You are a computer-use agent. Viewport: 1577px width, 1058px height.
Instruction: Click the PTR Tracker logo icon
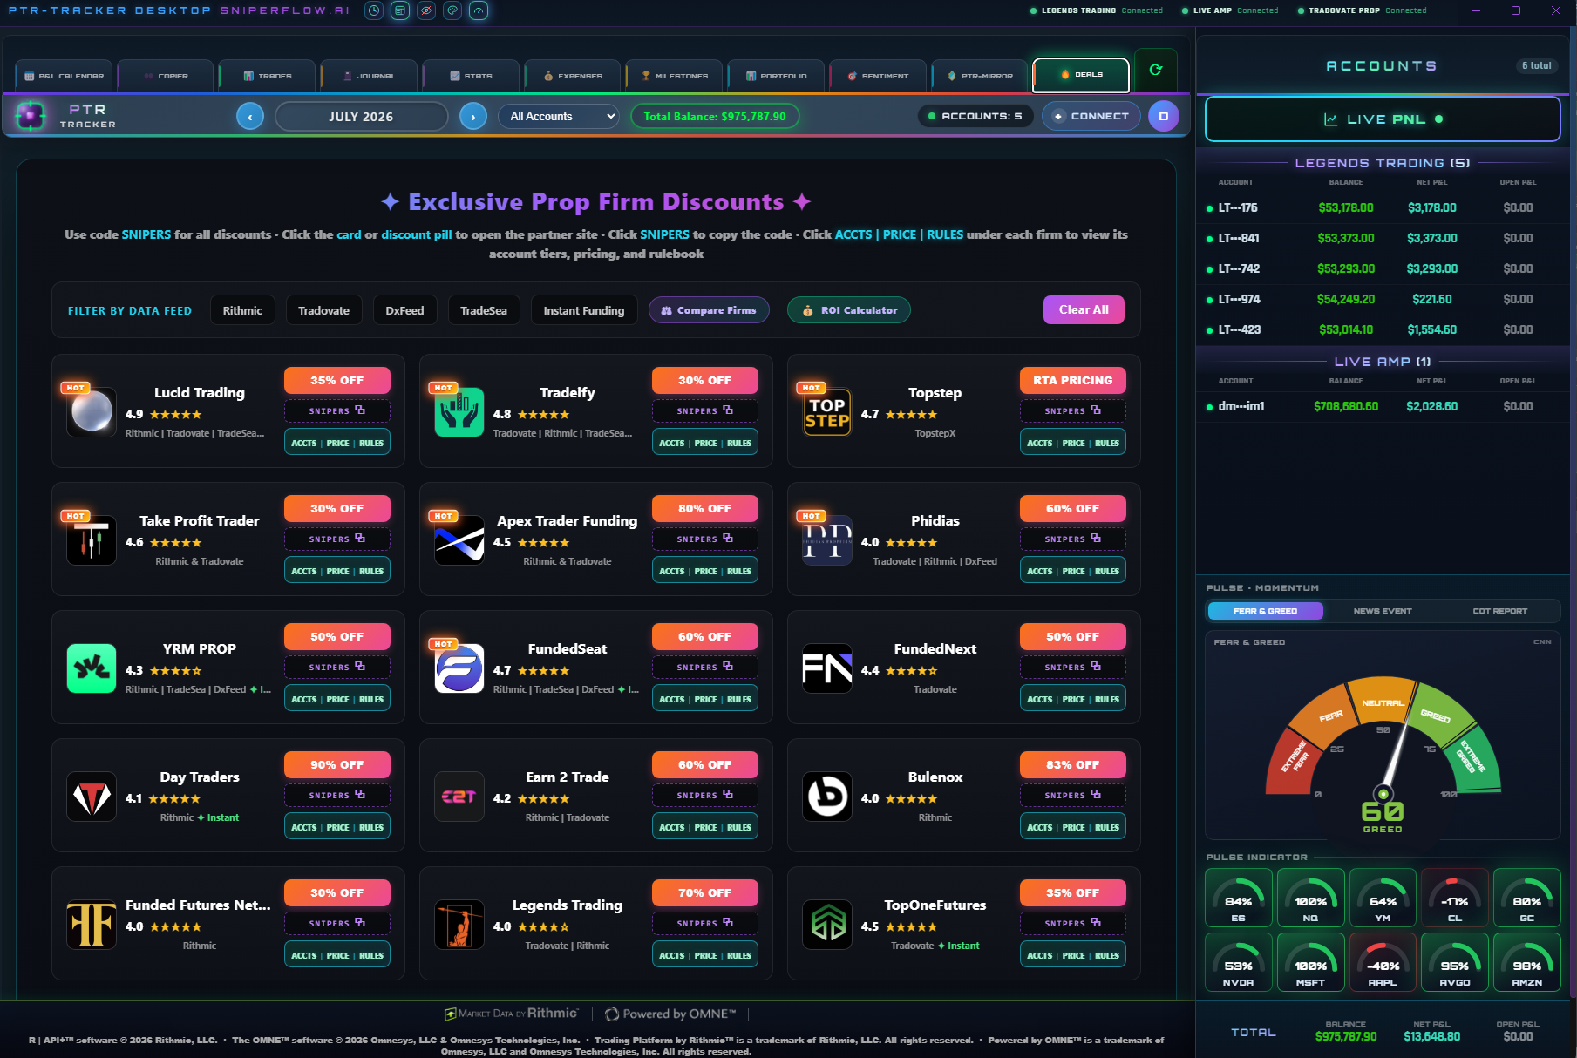(31, 115)
